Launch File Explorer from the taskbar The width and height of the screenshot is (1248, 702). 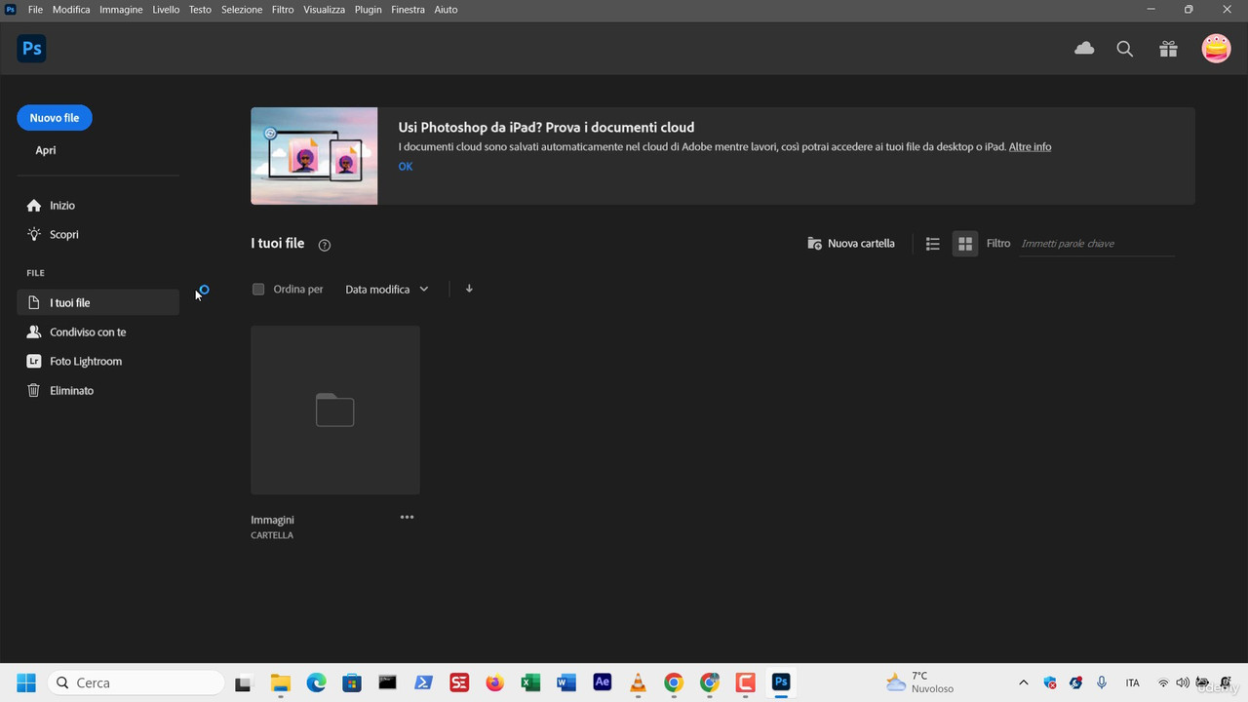(x=280, y=682)
